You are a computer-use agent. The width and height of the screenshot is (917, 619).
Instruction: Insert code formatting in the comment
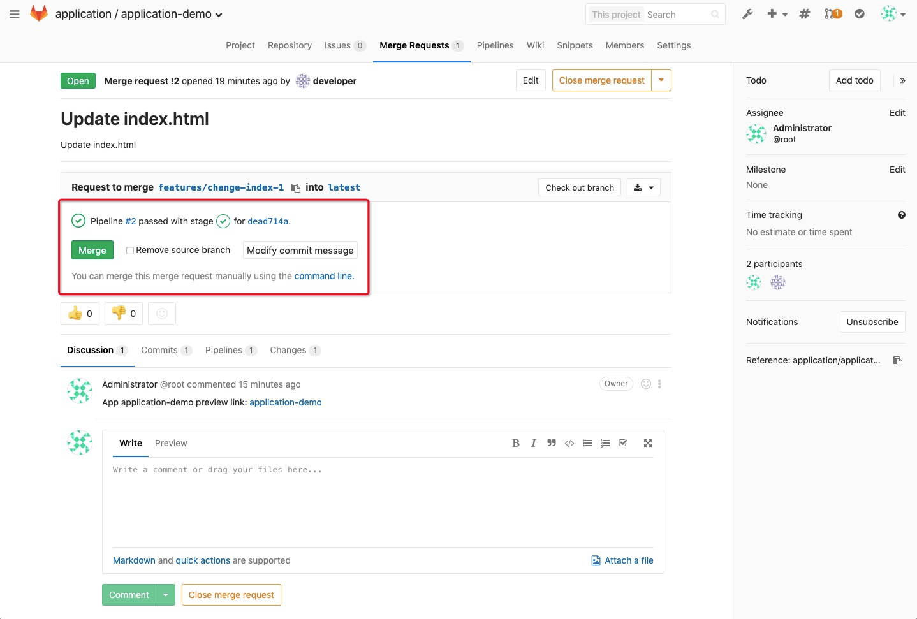pyautogui.click(x=569, y=443)
